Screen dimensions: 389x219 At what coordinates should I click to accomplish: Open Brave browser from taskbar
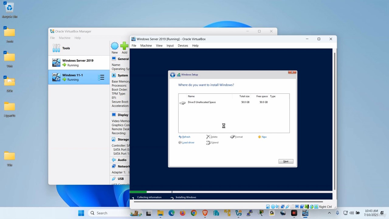click(205, 213)
